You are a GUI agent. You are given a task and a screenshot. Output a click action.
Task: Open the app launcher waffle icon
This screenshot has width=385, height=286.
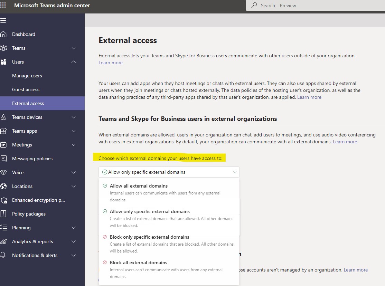coord(3,5)
